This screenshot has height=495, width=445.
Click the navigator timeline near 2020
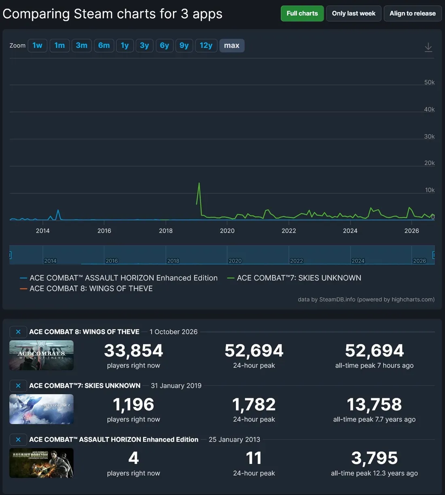pos(235,261)
